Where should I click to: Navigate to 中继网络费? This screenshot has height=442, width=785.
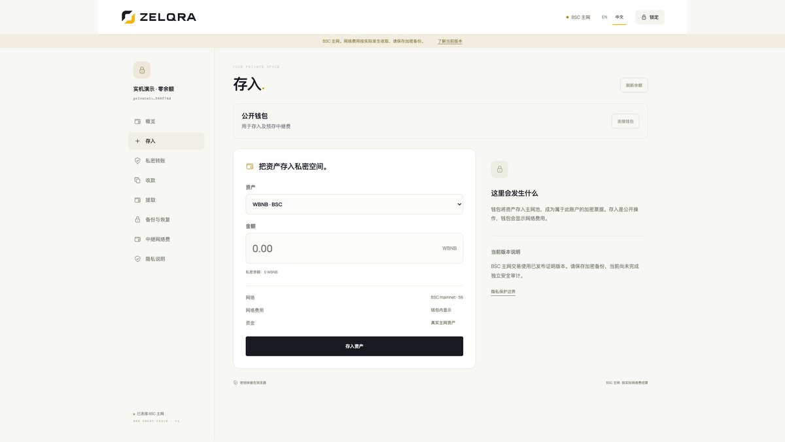[166, 239]
